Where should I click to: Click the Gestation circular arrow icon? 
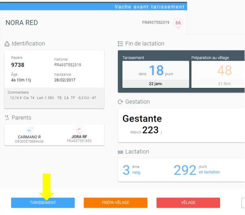(x=120, y=102)
